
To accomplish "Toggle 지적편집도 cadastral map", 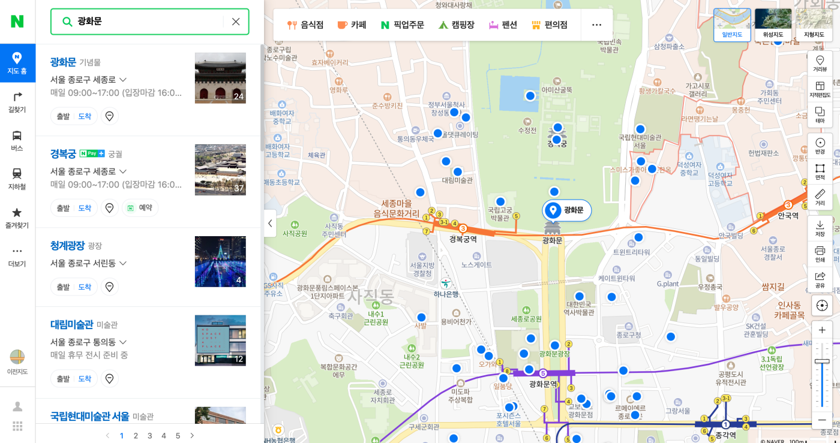I will 820,89.
